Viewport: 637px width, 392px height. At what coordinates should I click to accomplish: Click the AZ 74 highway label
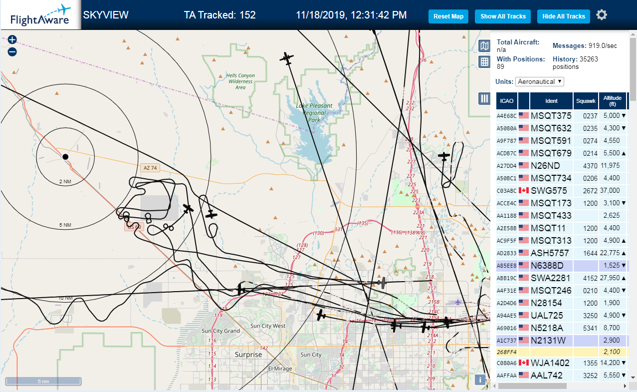(150, 168)
